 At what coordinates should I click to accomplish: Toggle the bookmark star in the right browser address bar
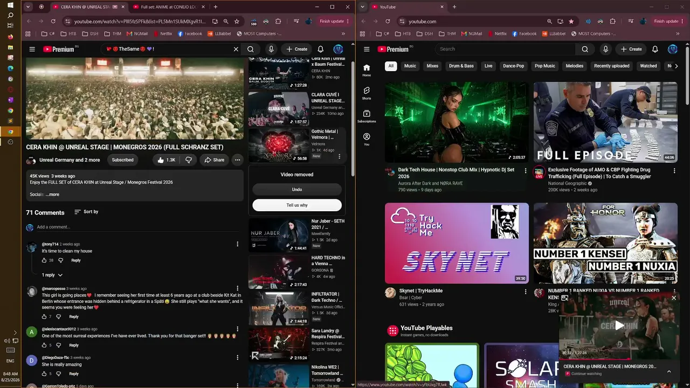[x=571, y=22]
